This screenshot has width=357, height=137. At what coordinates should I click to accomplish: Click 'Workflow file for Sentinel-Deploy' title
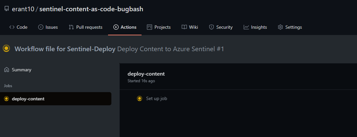pos(65,49)
